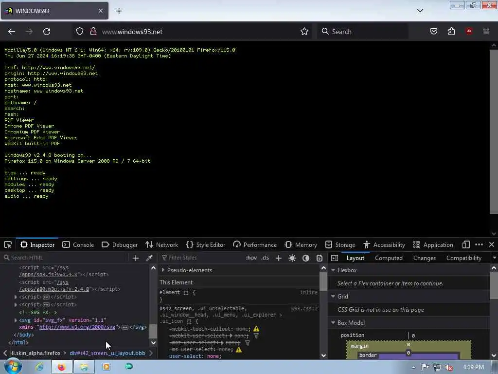
Task: Open the Storage tab
Action: pyautogui.click(x=340, y=244)
